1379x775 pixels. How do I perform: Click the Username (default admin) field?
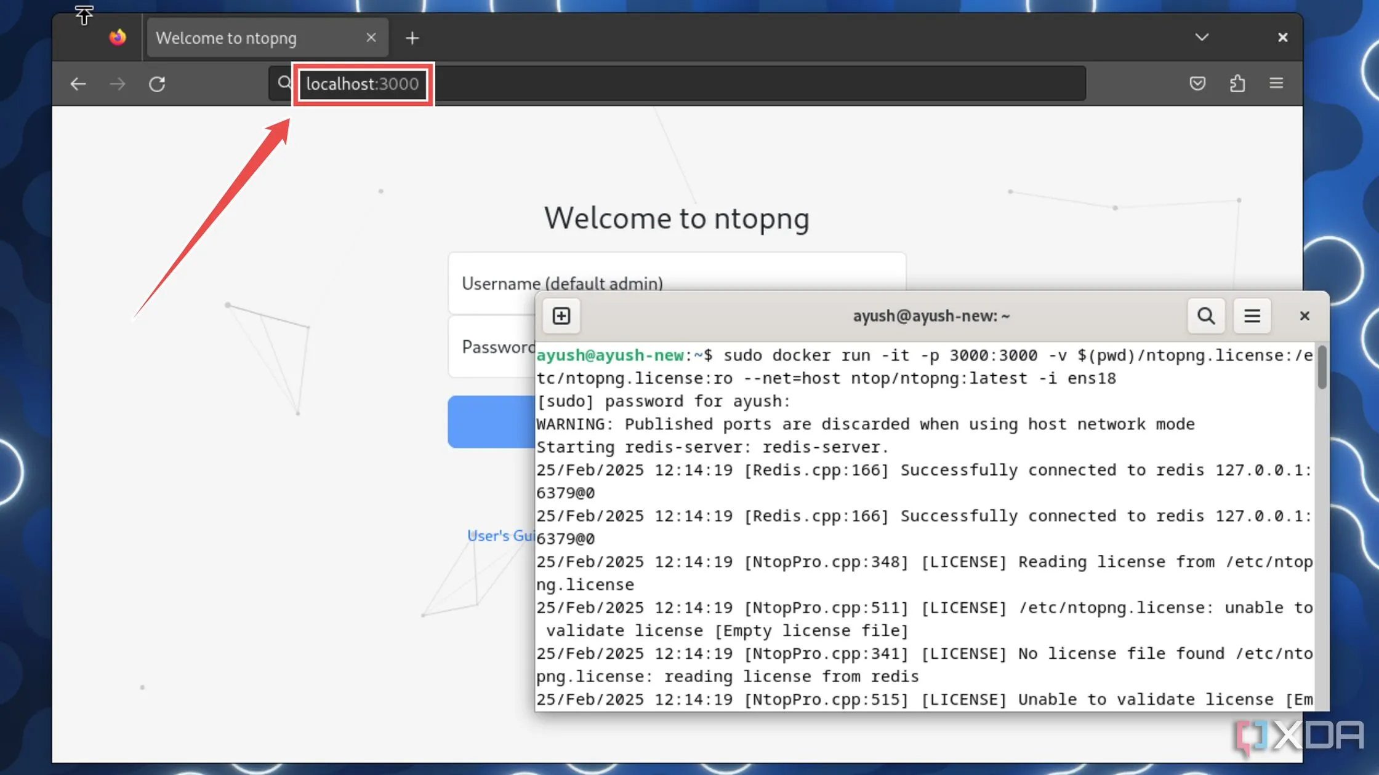tap(677, 283)
